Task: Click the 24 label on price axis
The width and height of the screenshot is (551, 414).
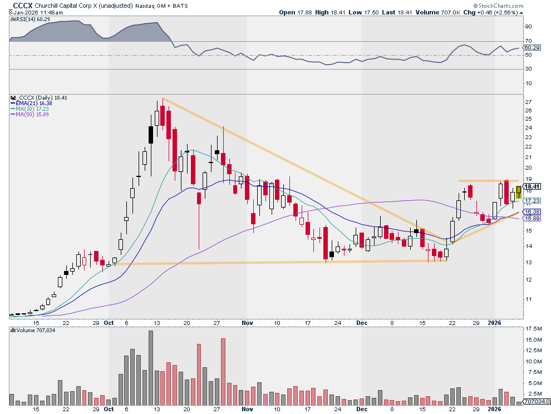Action: [528, 128]
